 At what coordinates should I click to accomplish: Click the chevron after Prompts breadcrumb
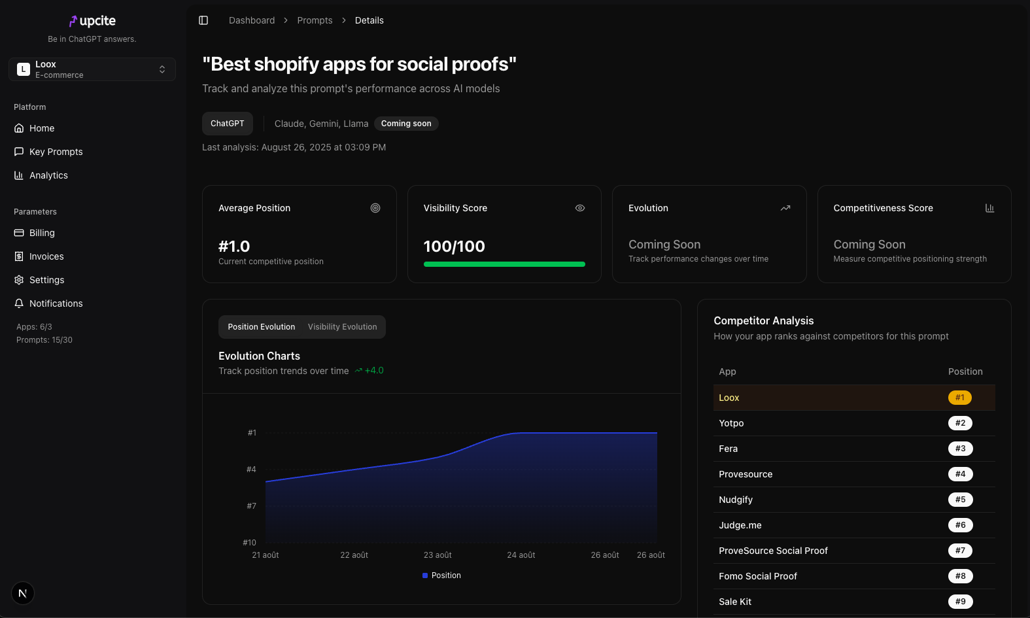coord(344,20)
